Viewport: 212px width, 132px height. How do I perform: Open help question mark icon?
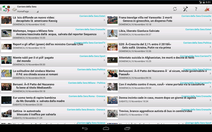point(196,9)
